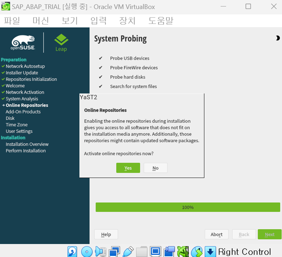Click the Help button
This screenshot has height=257, width=282.
(x=106, y=234)
